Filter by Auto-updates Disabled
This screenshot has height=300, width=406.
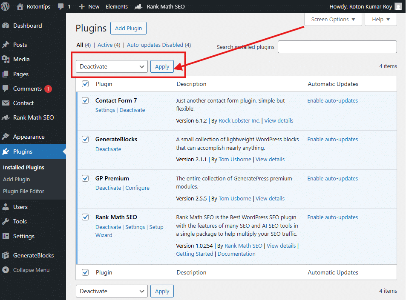155,45
